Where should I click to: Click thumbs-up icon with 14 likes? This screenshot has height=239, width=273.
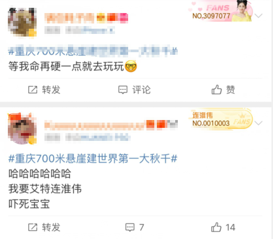[x=216, y=227]
